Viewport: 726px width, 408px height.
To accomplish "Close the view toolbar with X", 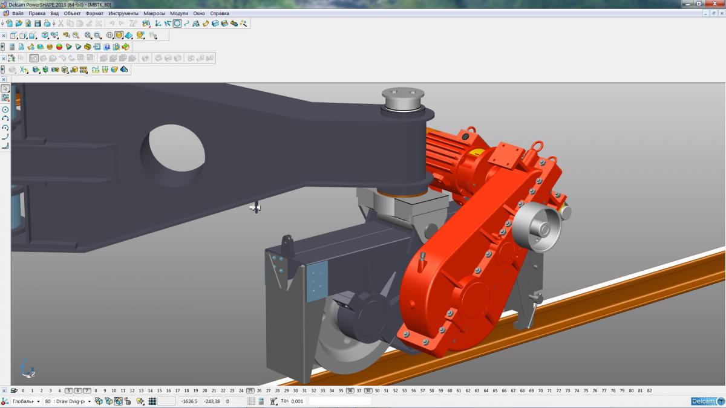I will click(4, 36).
